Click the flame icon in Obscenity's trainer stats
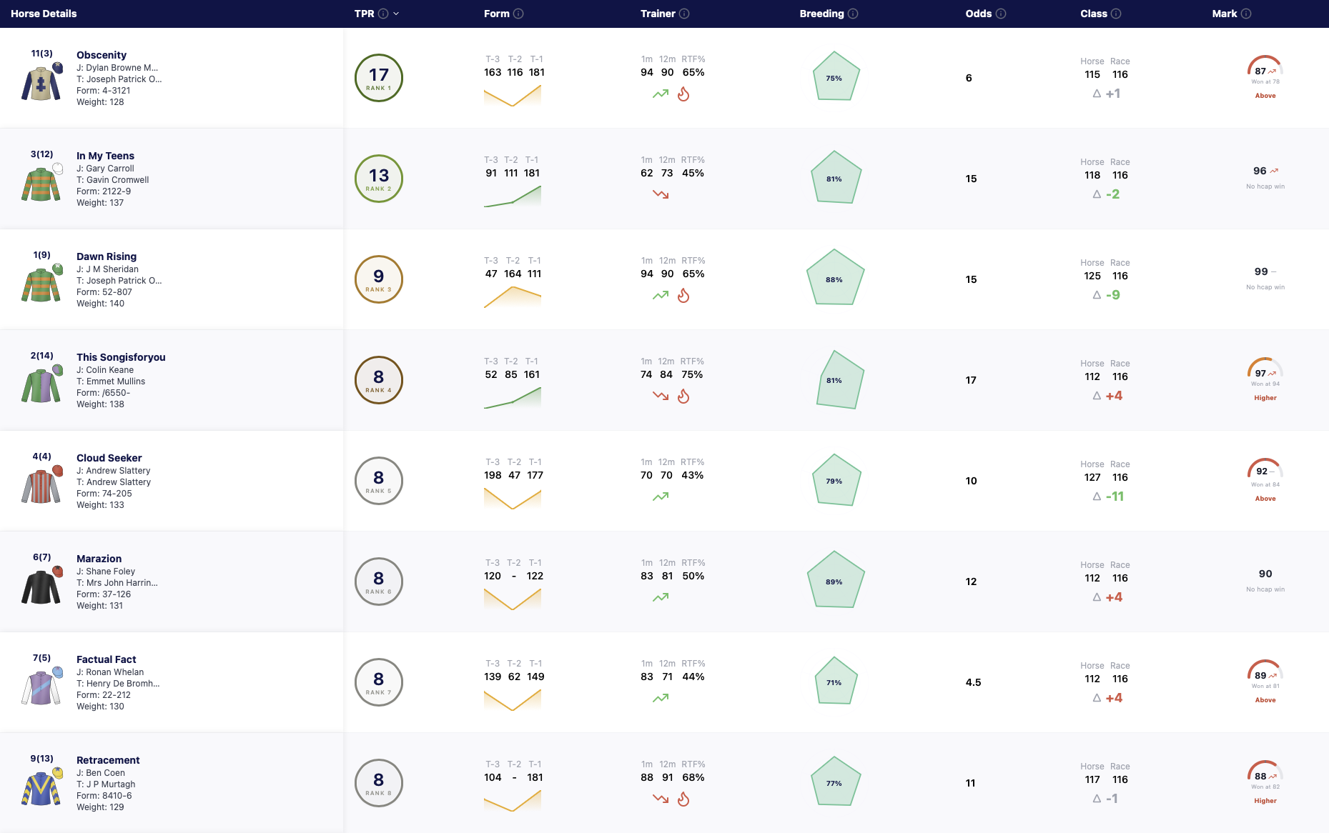The height and width of the screenshot is (833, 1329). click(x=683, y=94)
